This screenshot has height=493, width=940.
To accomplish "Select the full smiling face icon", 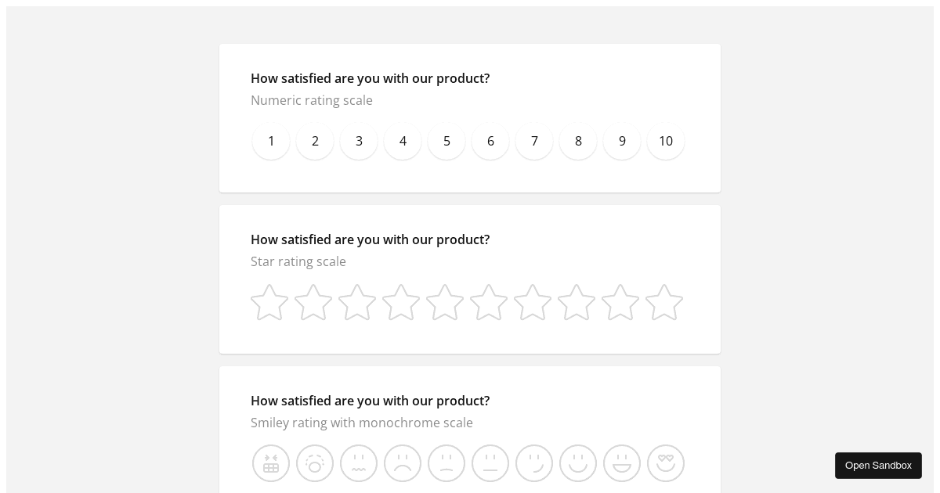I will tap(578, 463).
